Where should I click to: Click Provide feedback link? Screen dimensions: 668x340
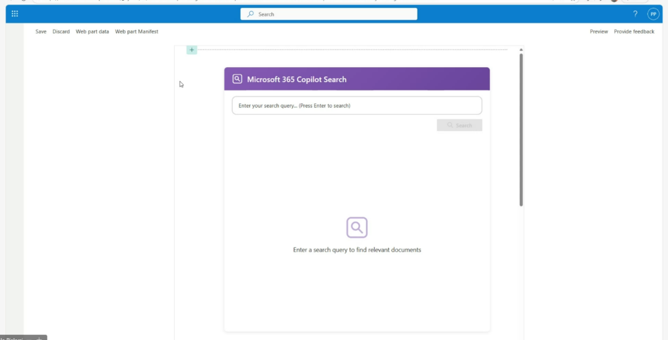634,31
